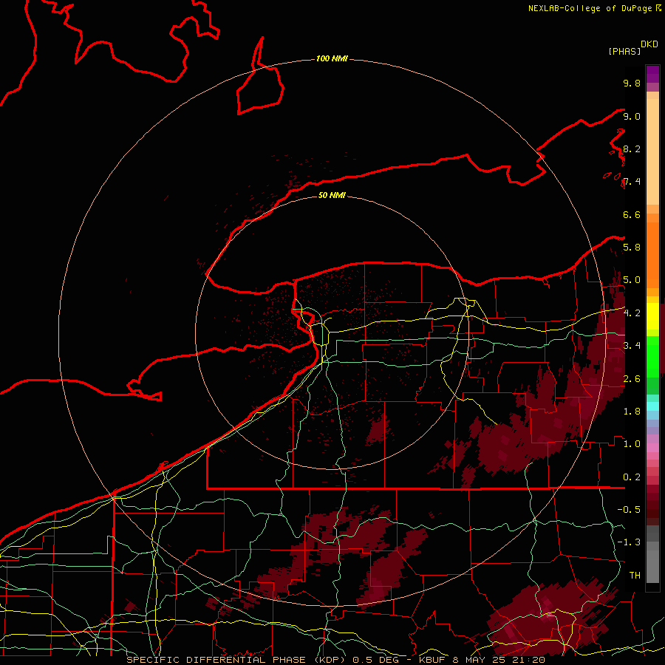This screenshot has height=665, width=665.
Task: Click the 6.6 legend value
Action: coord(632,214)
